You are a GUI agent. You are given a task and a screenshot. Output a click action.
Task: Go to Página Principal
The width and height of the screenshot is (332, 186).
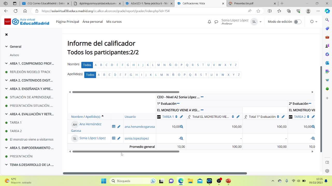67,22
